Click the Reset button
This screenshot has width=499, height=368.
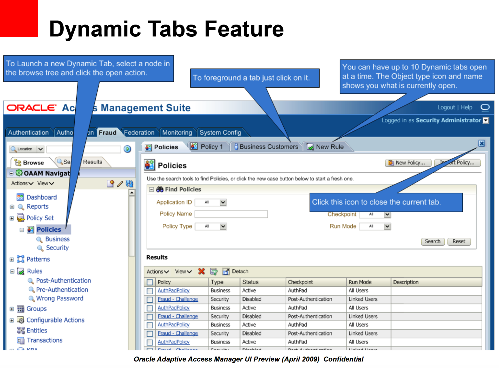tap(459, 242)
